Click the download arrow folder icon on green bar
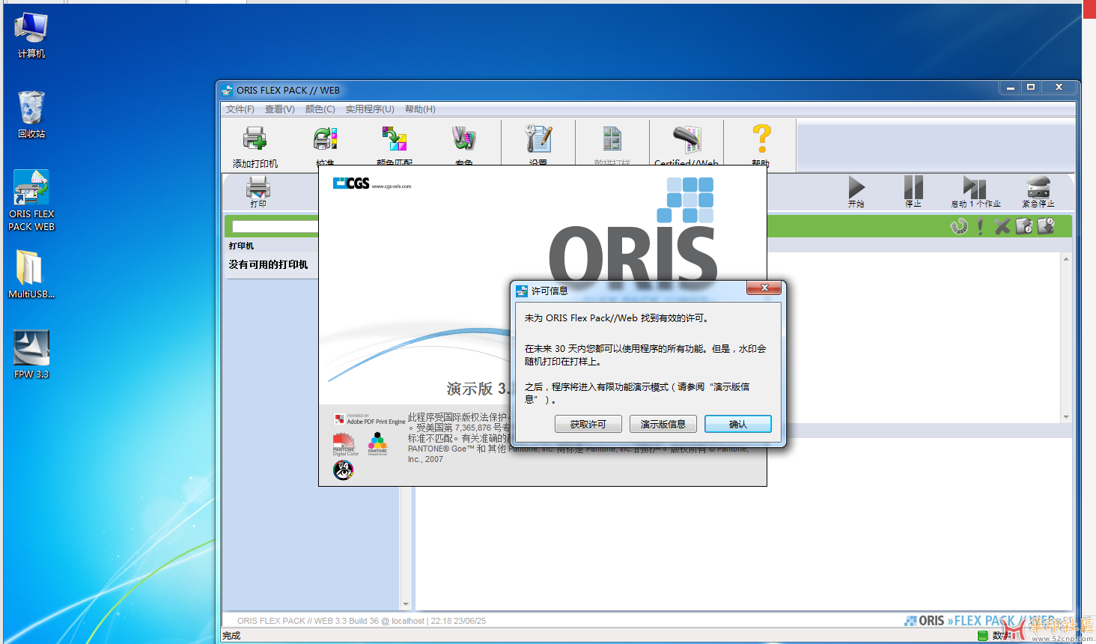 coord(1046,226)
